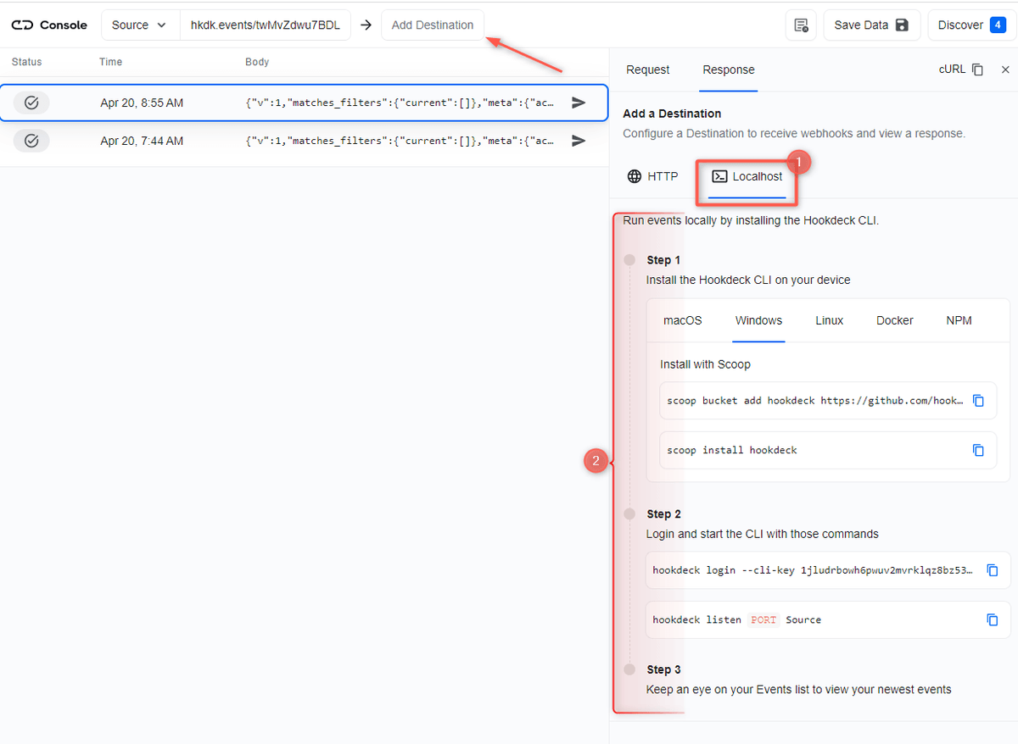Viewport: 1018px width, 744px height.
Task: Resend the 7:44 AM event
Action: pos(579,141)
